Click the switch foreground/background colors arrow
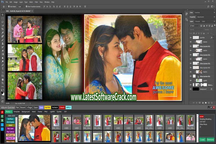 click(4, 90)
